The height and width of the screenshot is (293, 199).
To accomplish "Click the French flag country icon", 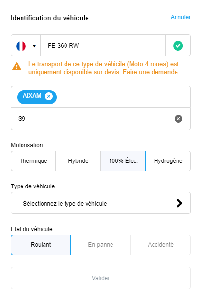I will click(21, 46).
